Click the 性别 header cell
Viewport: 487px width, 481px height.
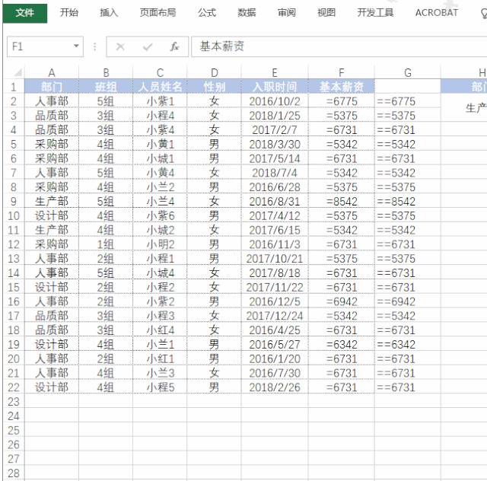coord(214,87)
